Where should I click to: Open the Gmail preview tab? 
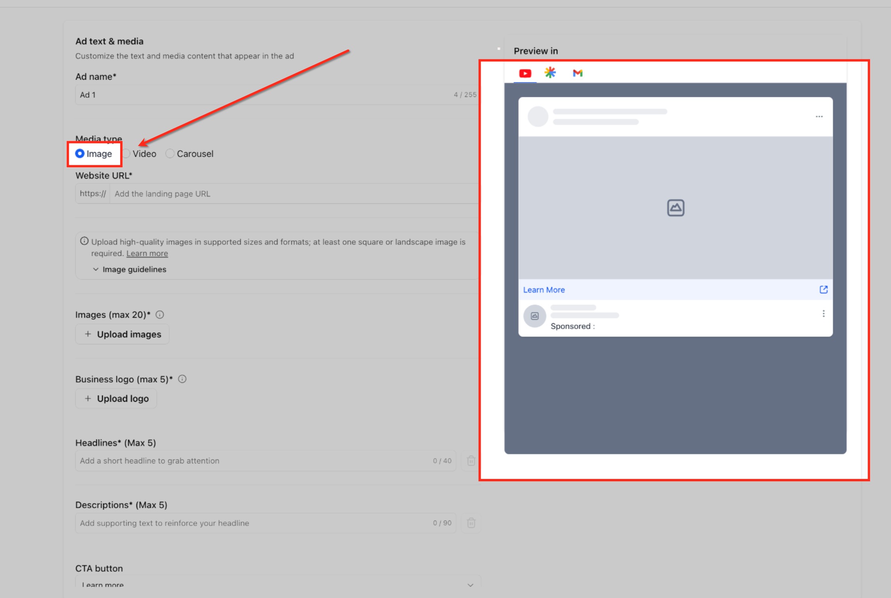coord(578,73)
